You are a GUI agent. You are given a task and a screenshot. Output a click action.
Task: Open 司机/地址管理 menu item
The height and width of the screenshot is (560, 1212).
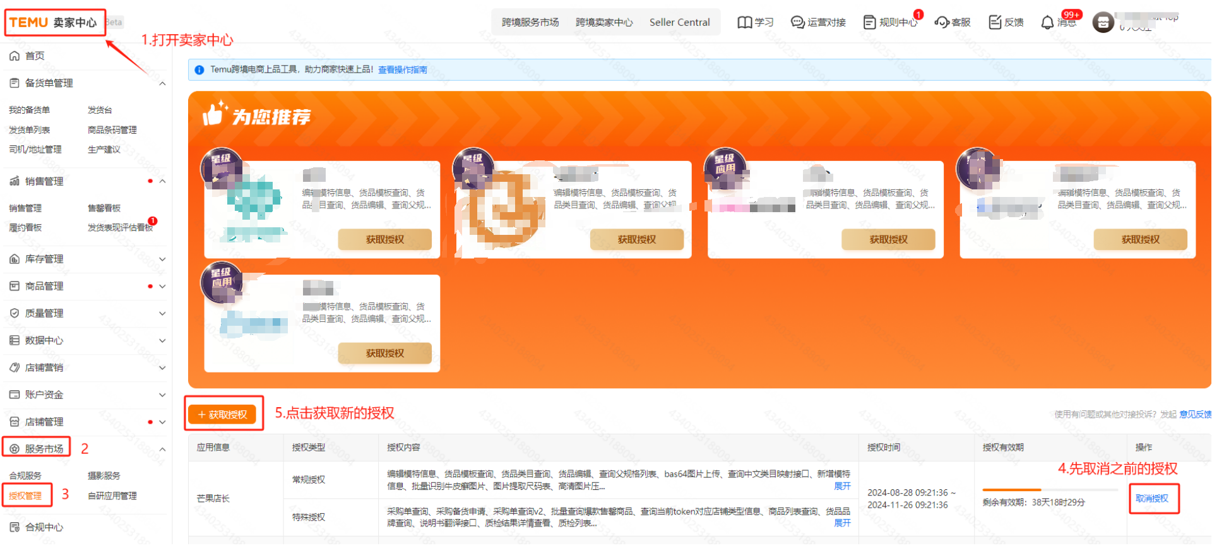[35, 150]
